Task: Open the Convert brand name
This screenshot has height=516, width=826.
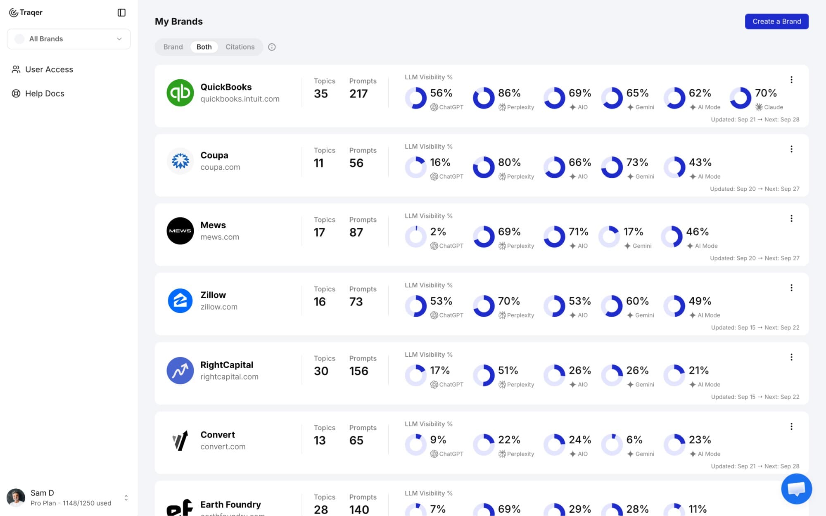Action: point(218,435)
